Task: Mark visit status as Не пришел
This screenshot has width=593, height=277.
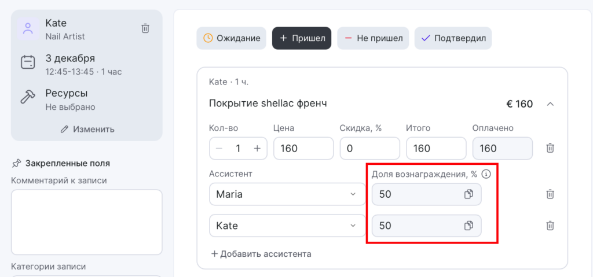Action: tap(373, 38)
